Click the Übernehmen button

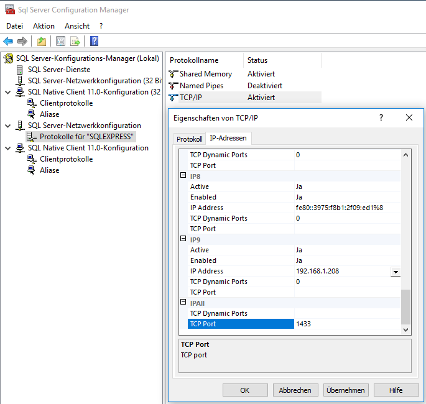(x=345, y=390)
